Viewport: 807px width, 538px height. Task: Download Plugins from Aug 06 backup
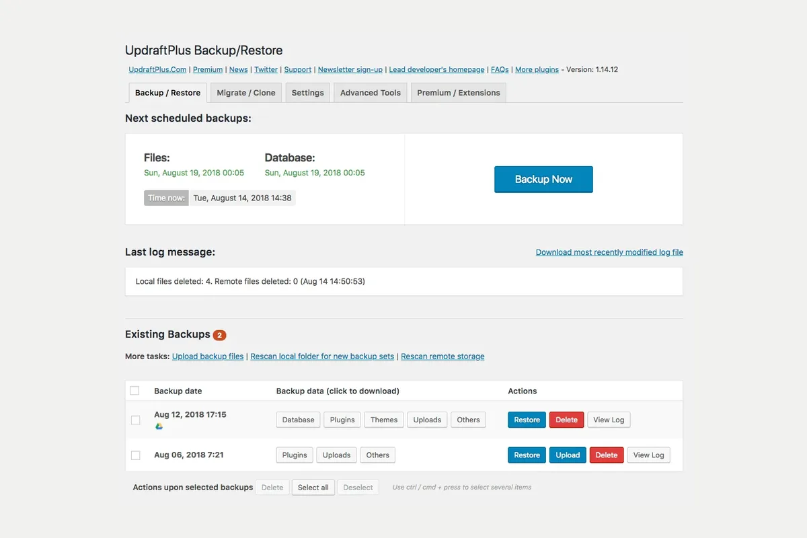(x=295, y=455)
